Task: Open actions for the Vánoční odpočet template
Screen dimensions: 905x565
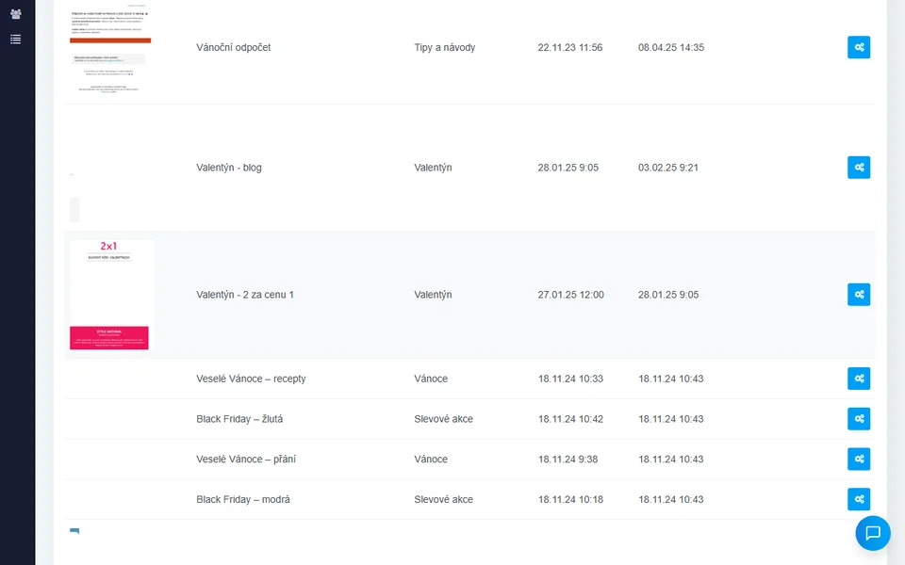Action: [859, 47]
